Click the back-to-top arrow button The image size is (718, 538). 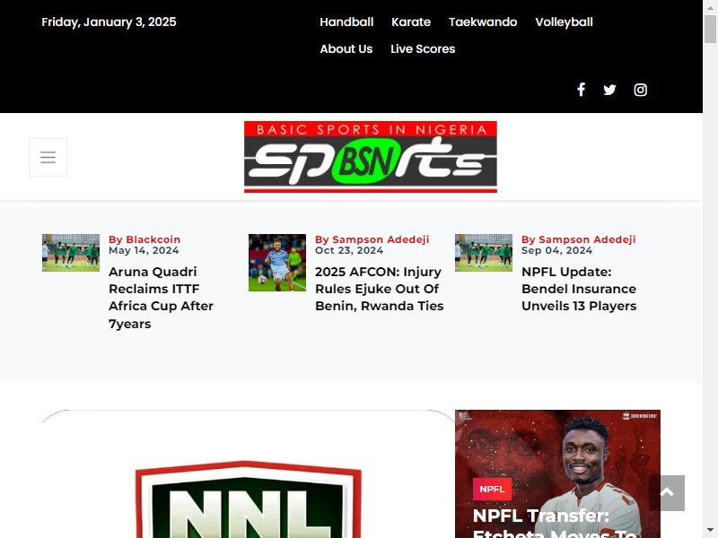click(667, 492)
